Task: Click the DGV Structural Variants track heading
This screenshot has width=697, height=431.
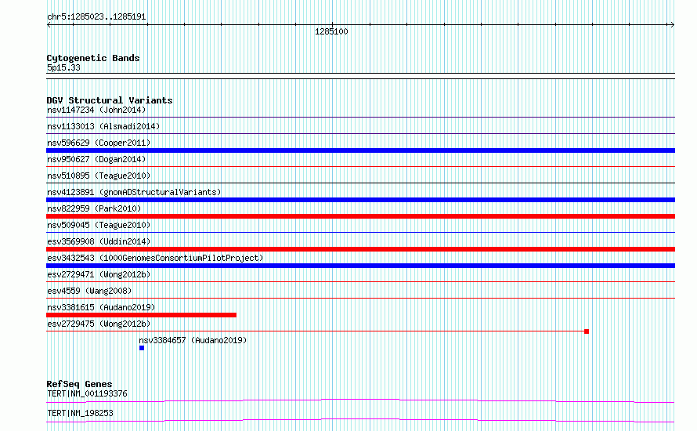Action: (110, 100)
